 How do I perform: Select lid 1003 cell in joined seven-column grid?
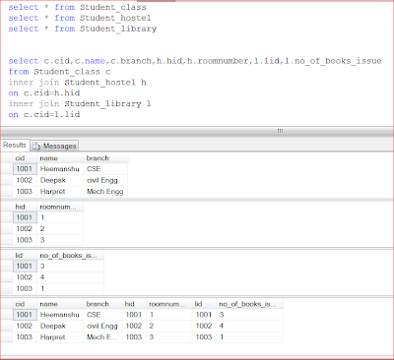pyautogui.click(x=204, y=337)
